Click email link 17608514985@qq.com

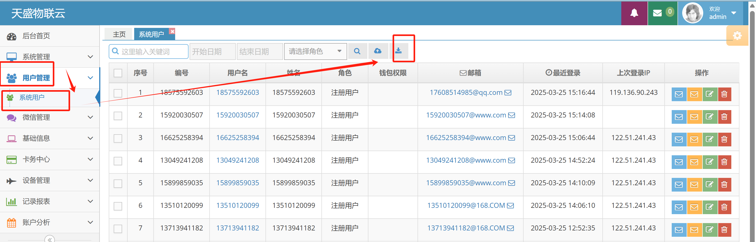[466, 92]
